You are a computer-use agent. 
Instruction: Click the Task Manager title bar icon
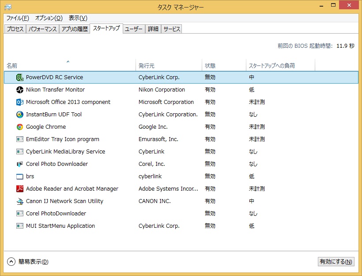pos(8,7)
